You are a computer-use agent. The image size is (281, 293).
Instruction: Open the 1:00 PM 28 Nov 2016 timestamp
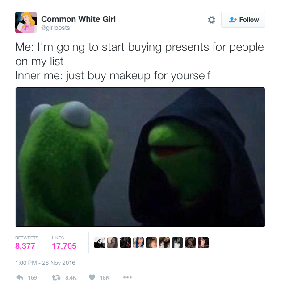point(45,263)
